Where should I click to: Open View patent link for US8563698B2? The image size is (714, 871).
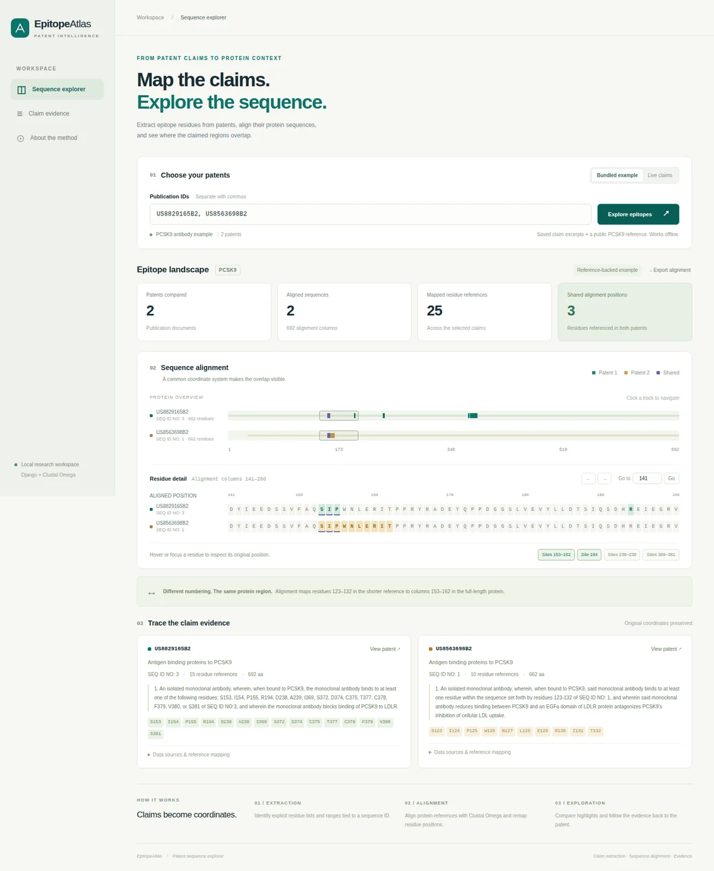pos(666,649)
